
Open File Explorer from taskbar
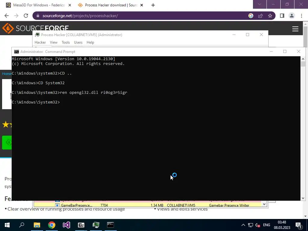pyautogui.click(x=37, y=225)
